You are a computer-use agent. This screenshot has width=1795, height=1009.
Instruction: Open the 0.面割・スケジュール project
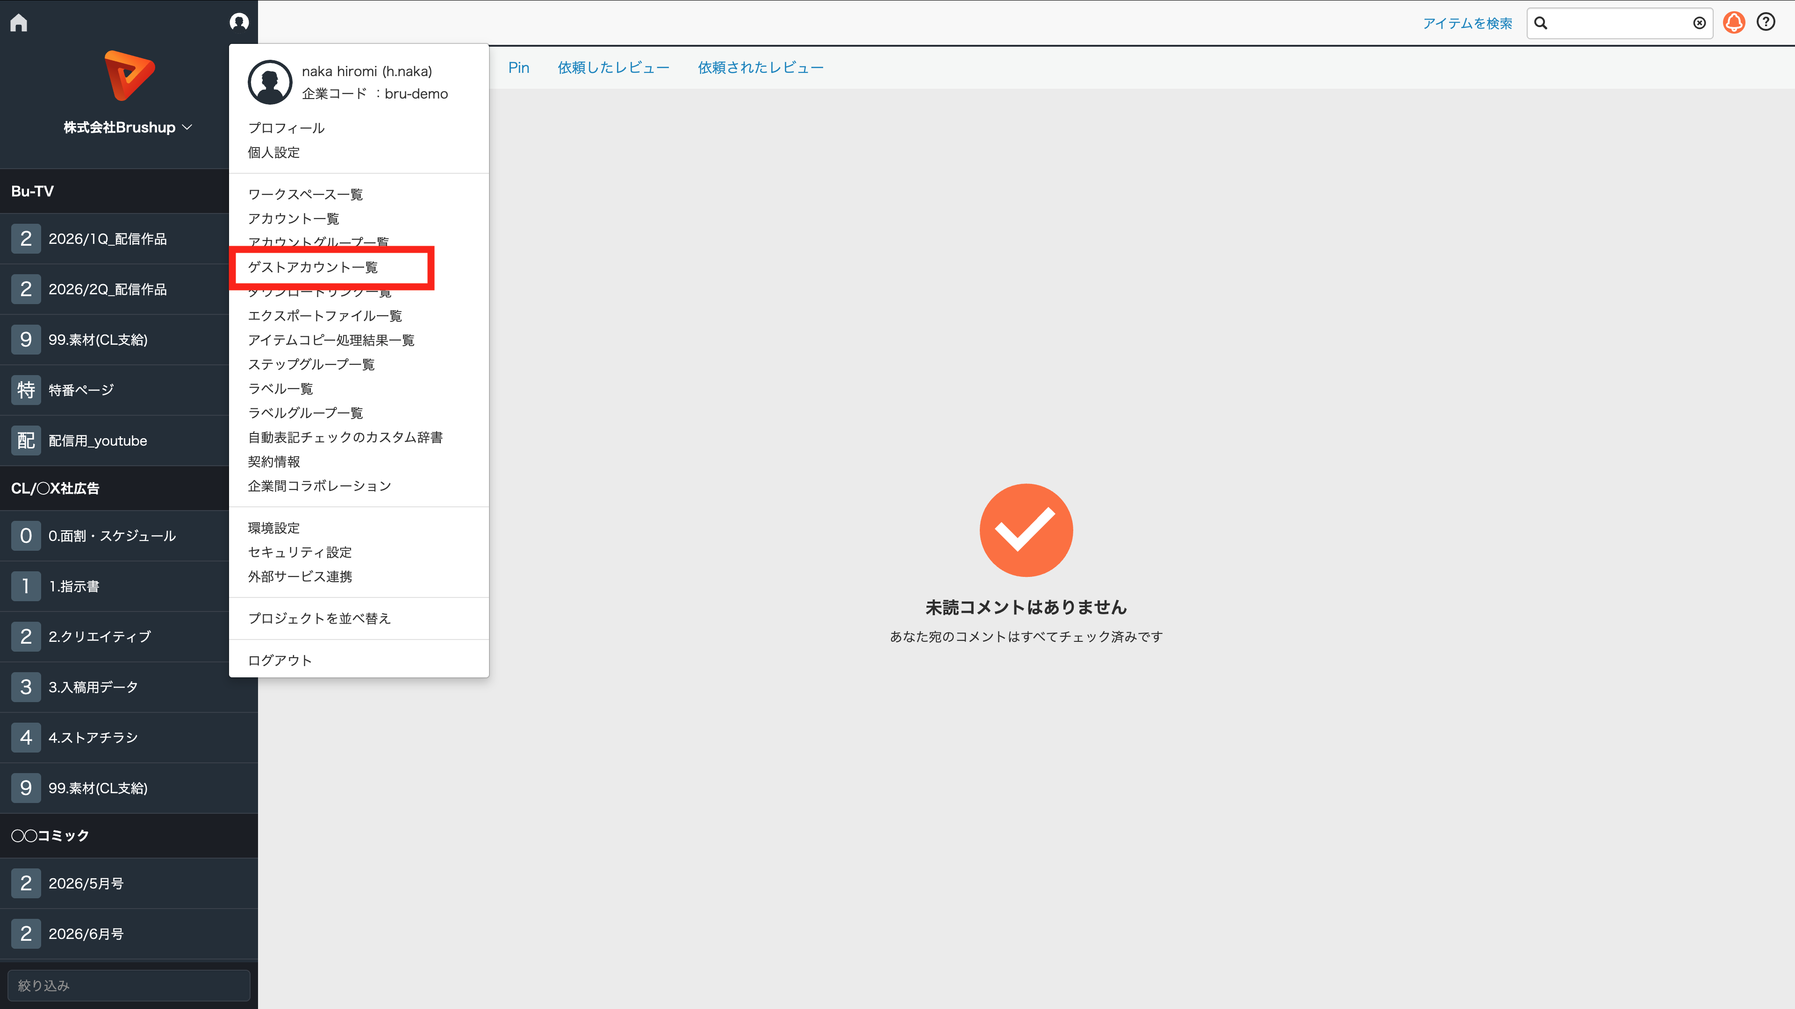(x=114, y=535)
